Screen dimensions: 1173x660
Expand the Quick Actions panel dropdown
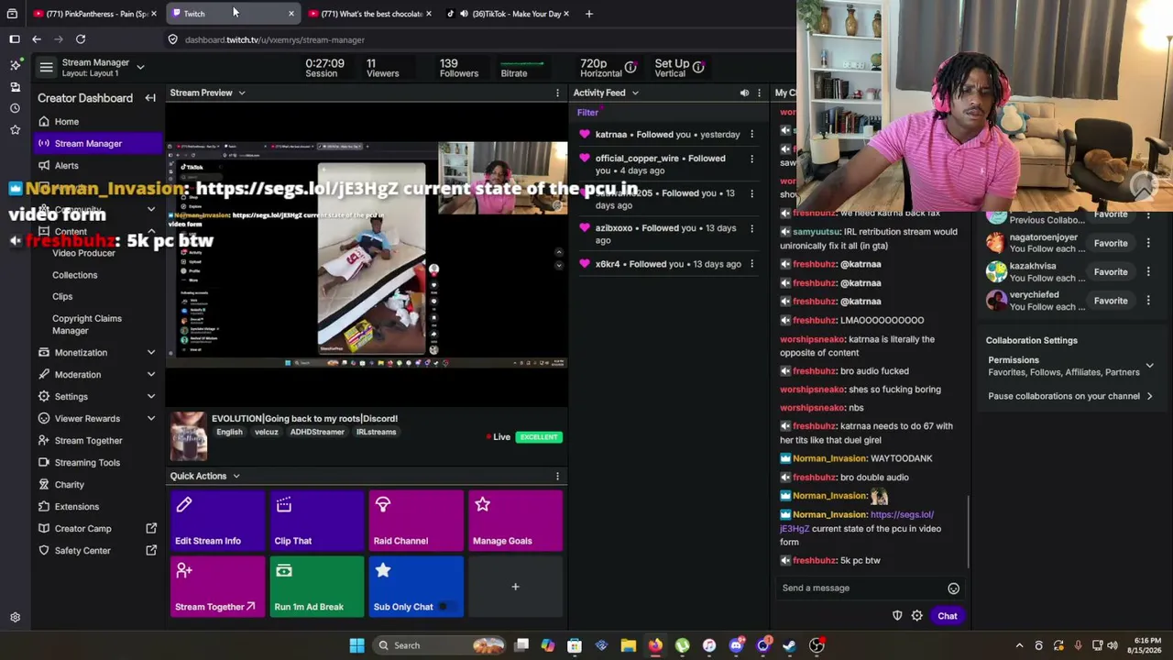236,477
